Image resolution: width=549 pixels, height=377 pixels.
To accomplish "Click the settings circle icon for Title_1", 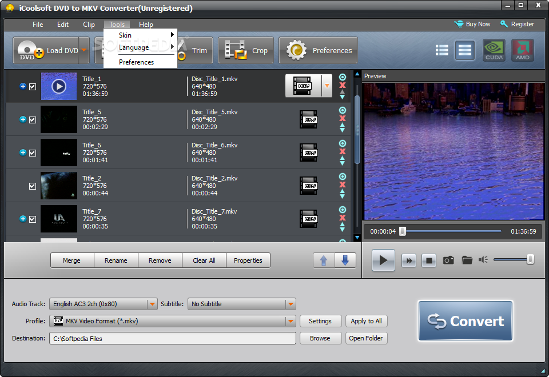I will tap(343, 77).
